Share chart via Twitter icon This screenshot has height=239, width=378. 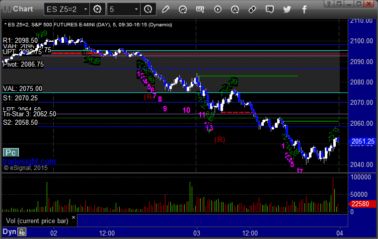coord(287,9)
